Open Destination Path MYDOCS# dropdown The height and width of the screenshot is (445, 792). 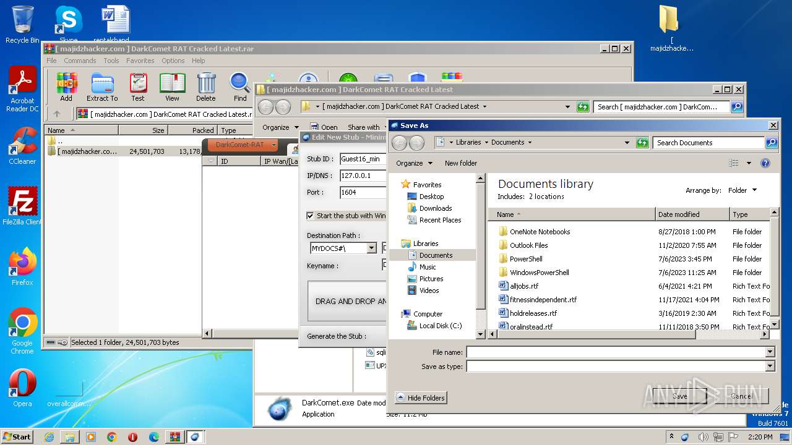point(371,248)
